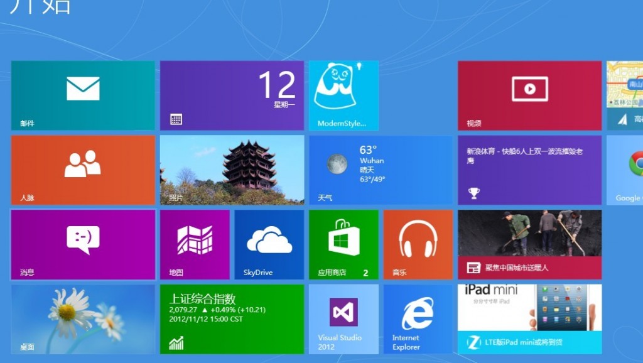
Task: Open the Desktop tile with daisies
Action: click(83, 319)
